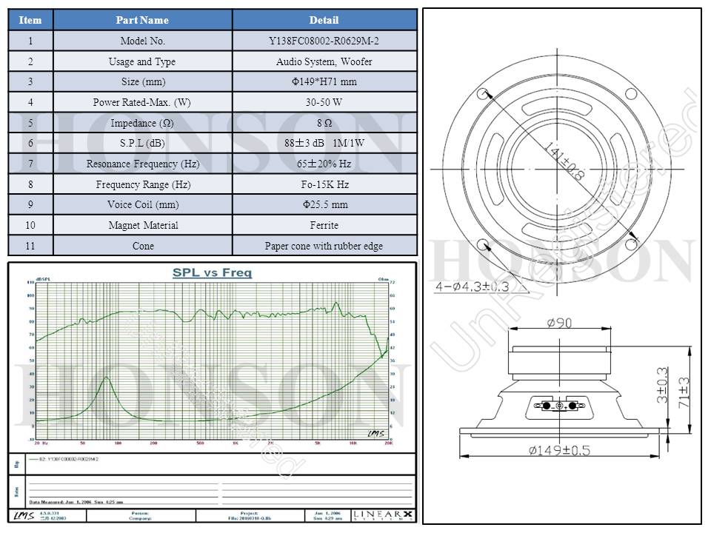The height and width of the screenshot is (533, 711).
Task: Click the 'Ferrite' magnet material cell
Action: [324, 225]
